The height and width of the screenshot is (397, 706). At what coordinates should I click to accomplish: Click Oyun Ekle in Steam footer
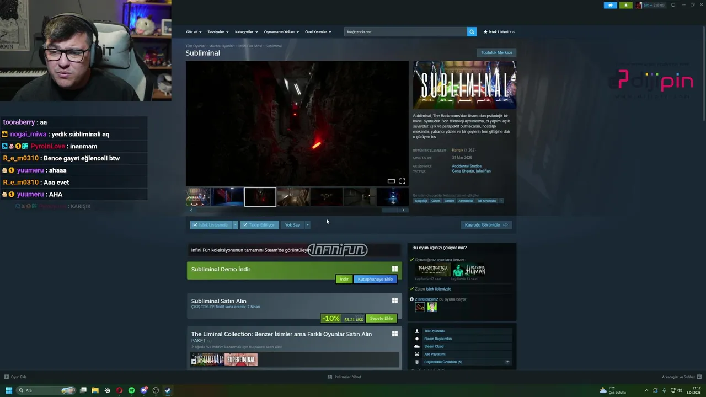[x=15, y=377]
